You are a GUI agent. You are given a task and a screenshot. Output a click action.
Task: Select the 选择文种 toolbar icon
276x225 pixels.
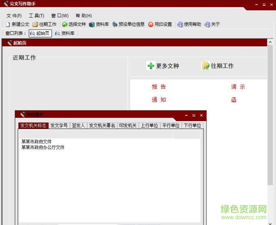coord(65,25)
